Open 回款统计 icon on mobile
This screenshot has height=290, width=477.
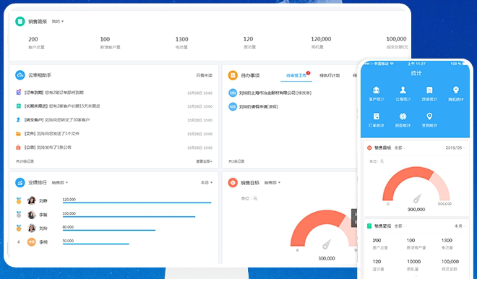coord(403,117)
